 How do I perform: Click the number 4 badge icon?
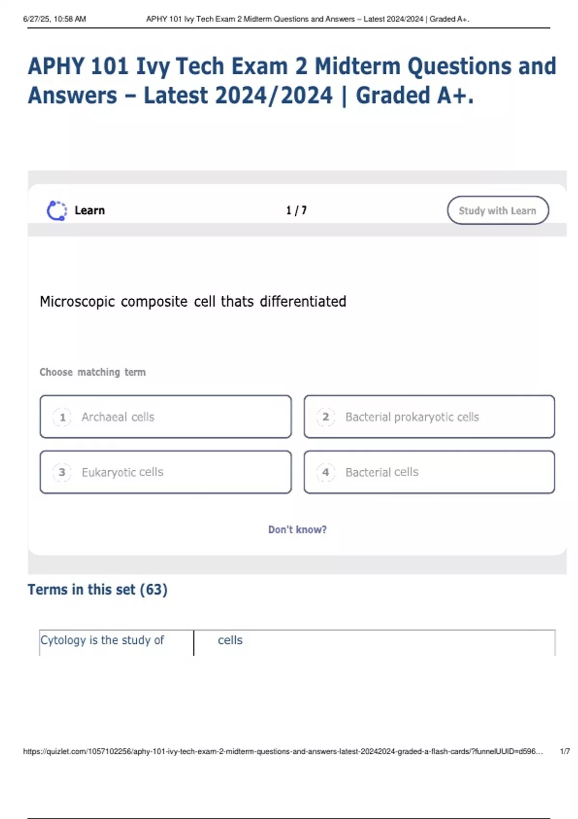[x=326, y=472]
